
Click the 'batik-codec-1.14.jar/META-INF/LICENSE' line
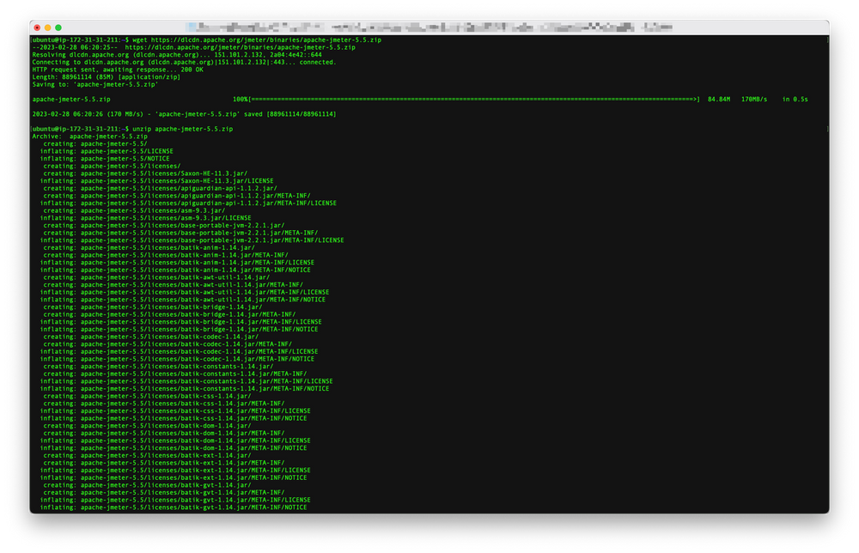point(179,352)
